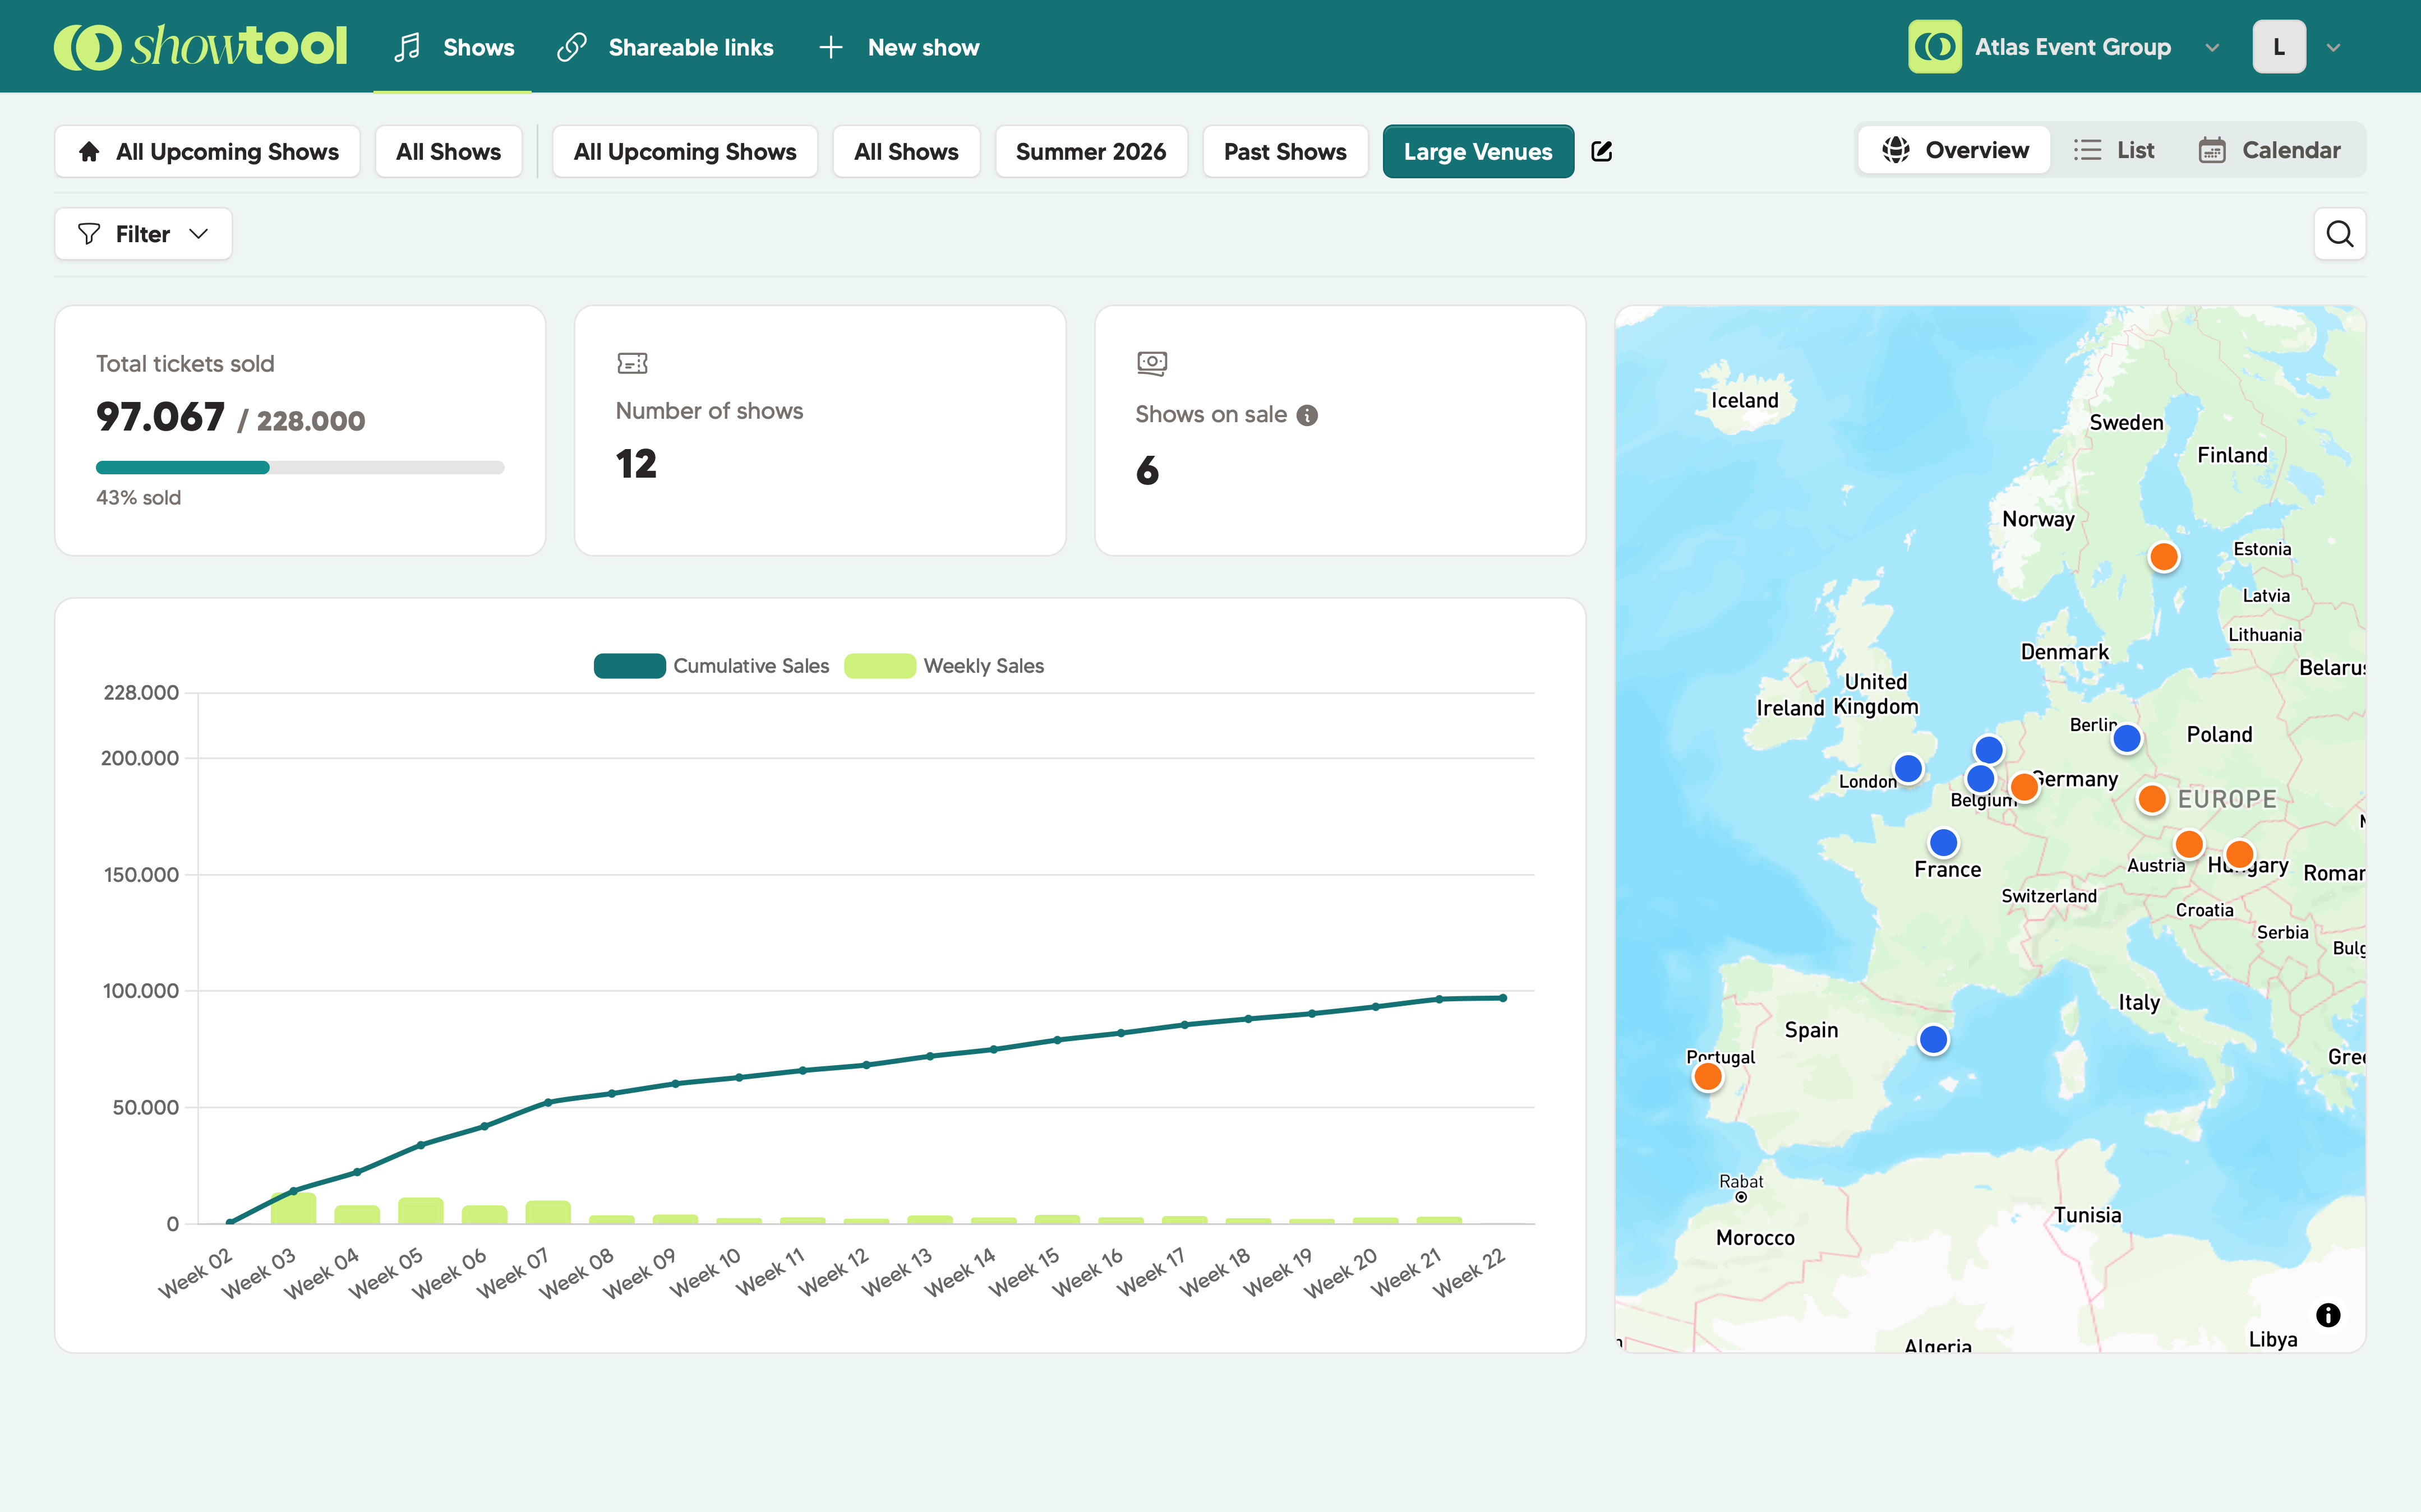
Task: Click the orange marker beside Germany label
Action: [x=2024, y=787]
